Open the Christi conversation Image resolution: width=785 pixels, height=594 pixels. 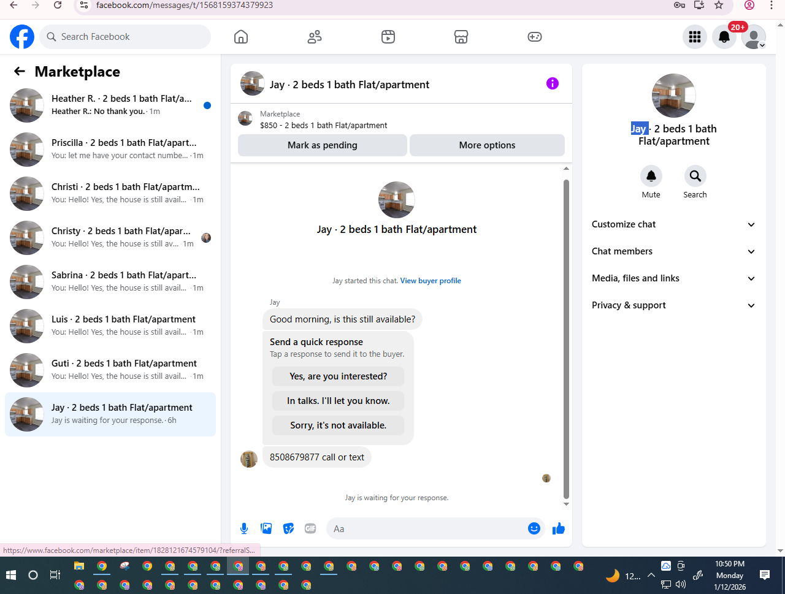(110, 194)
